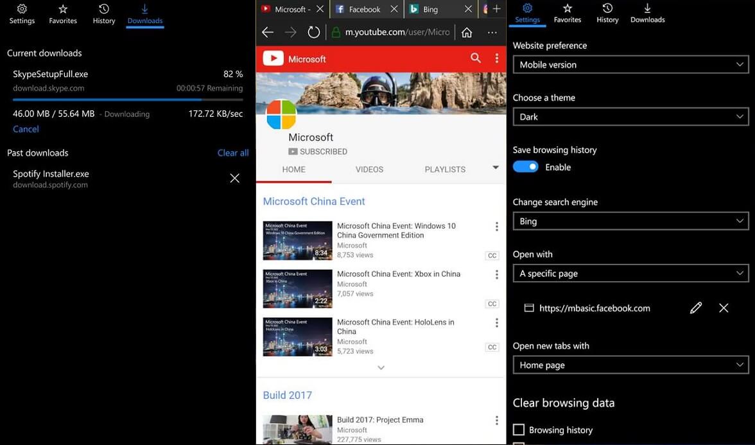Switch to the Microsoft YouTube browser tab

pyautogui.click(x=287, y=9)
